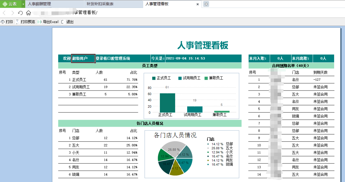The width and height of the screenshot is (345, 182).
Task: Select the 正式员工 table row label
Action: [79, 80]
